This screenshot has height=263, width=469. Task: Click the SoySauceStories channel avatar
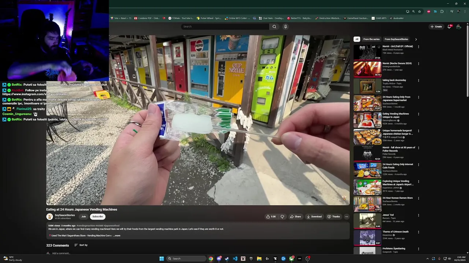(x=49, y=217)
